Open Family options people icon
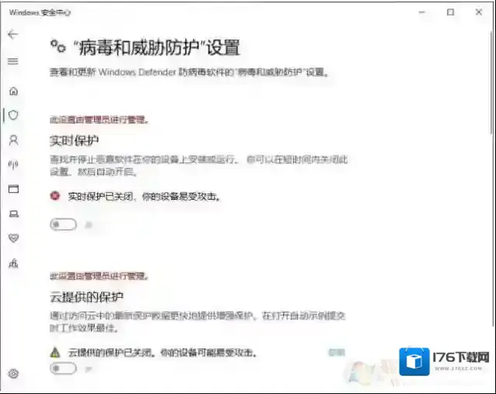The image size is (496, 394). pyautogui.click(x=13, y=263)
